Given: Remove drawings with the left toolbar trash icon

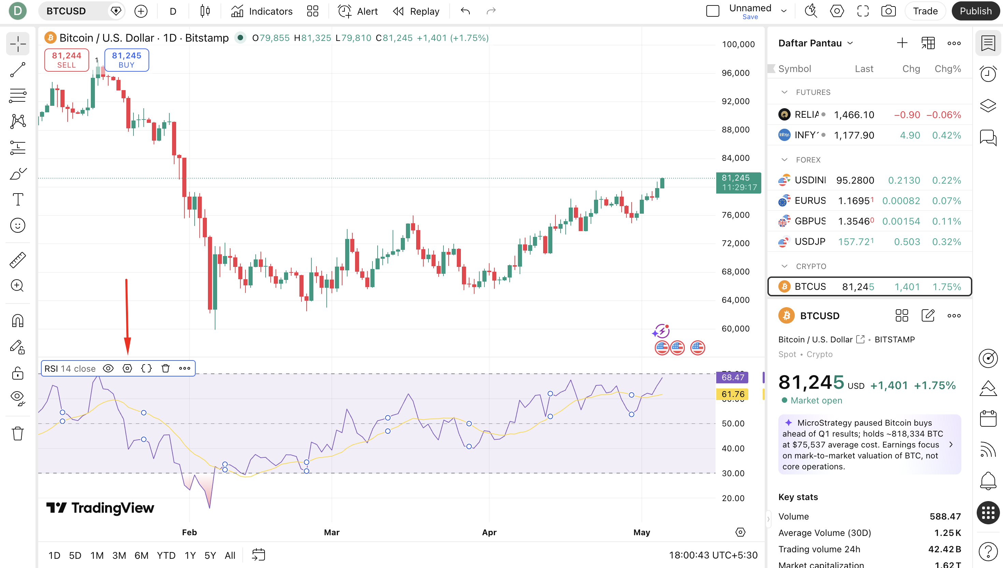Looking at the screenshot, I should tap(17, 434).
